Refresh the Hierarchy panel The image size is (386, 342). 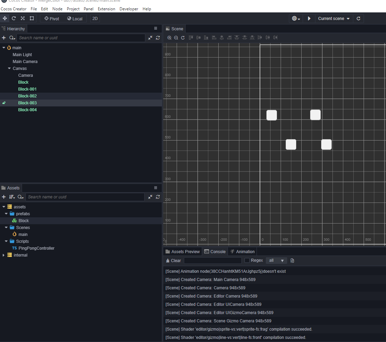(x=158, y=38)
